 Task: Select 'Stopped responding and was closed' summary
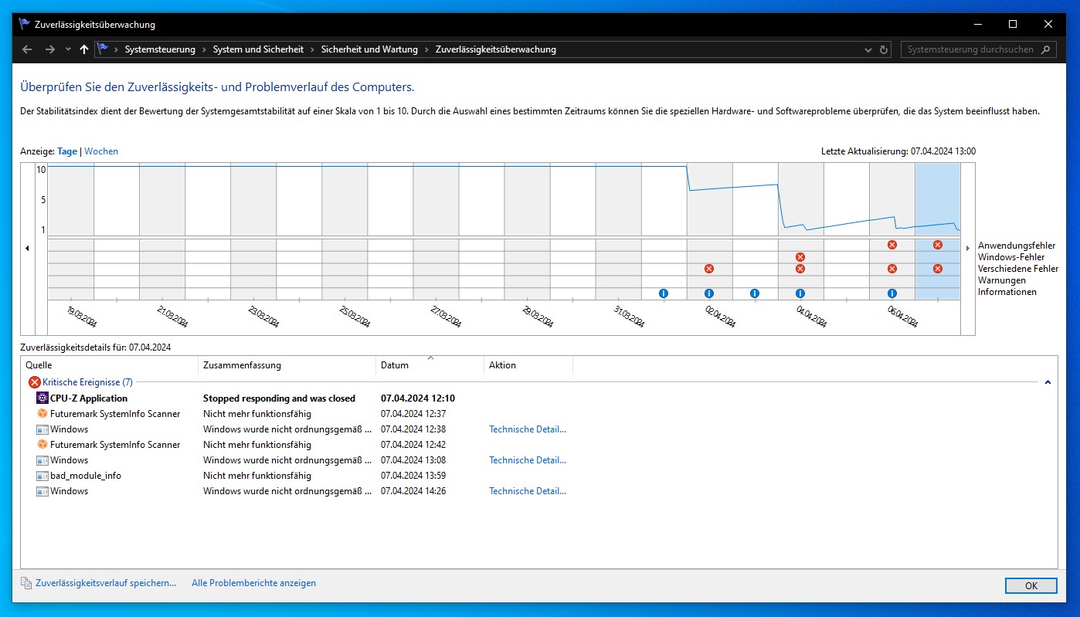tap(279, 398)
